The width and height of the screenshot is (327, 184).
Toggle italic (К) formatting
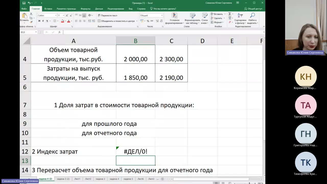pyautogui.click(x=43, y=21)
